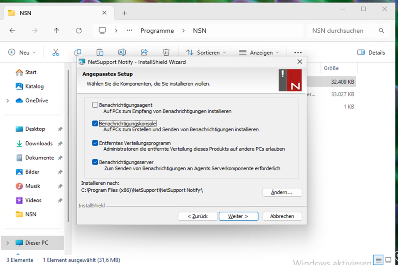
Task: Uncheck the Benachrichtigungsserver component
Action: pos(95,162)
